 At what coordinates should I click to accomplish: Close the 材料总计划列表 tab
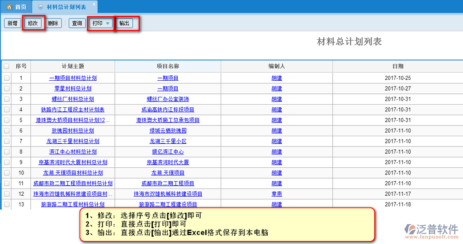point(94,5)
